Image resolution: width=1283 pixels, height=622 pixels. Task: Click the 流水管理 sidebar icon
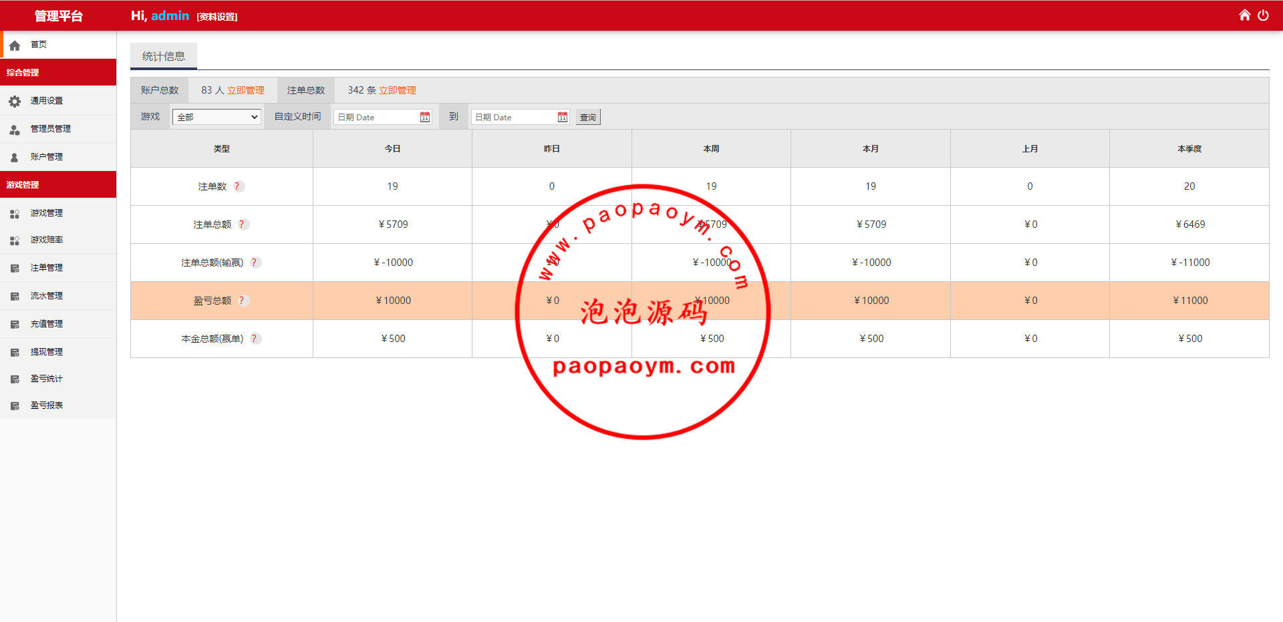coord(15,297)
